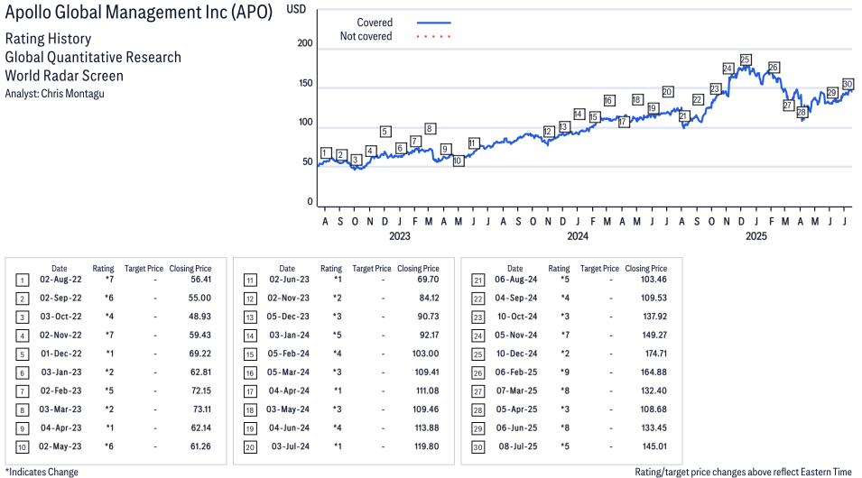Select rating *9 for 06-Feb-25
Screen dimensions: 862x478
pyautogui.click(x=565, y=372)
